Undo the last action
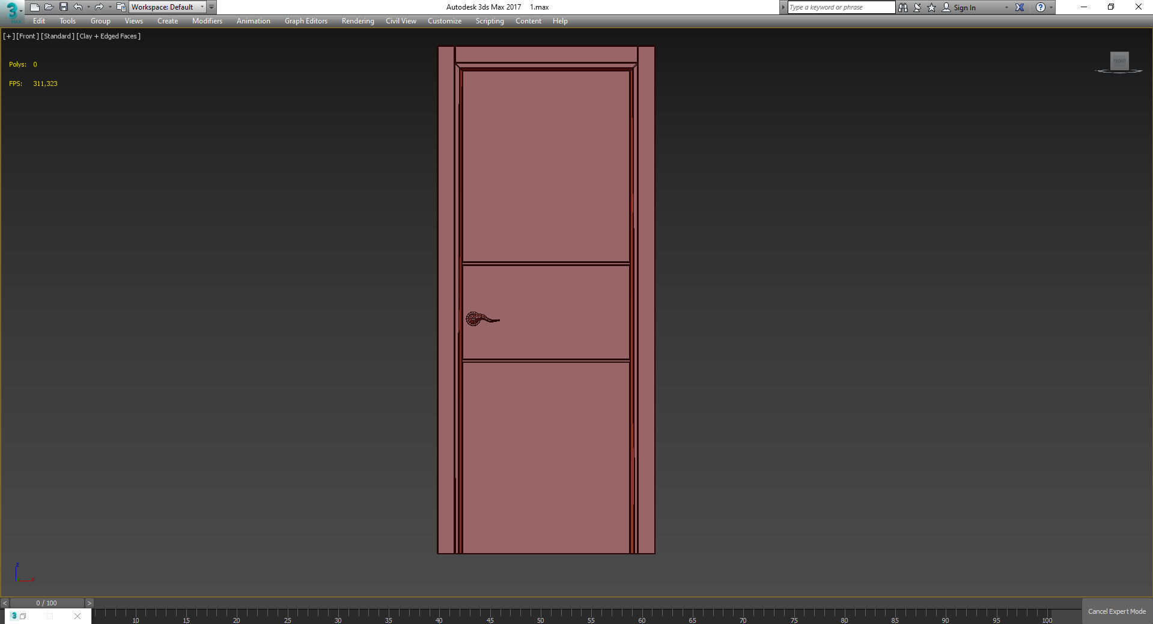Screen dimensions: 1153x624 coord(78,7)
